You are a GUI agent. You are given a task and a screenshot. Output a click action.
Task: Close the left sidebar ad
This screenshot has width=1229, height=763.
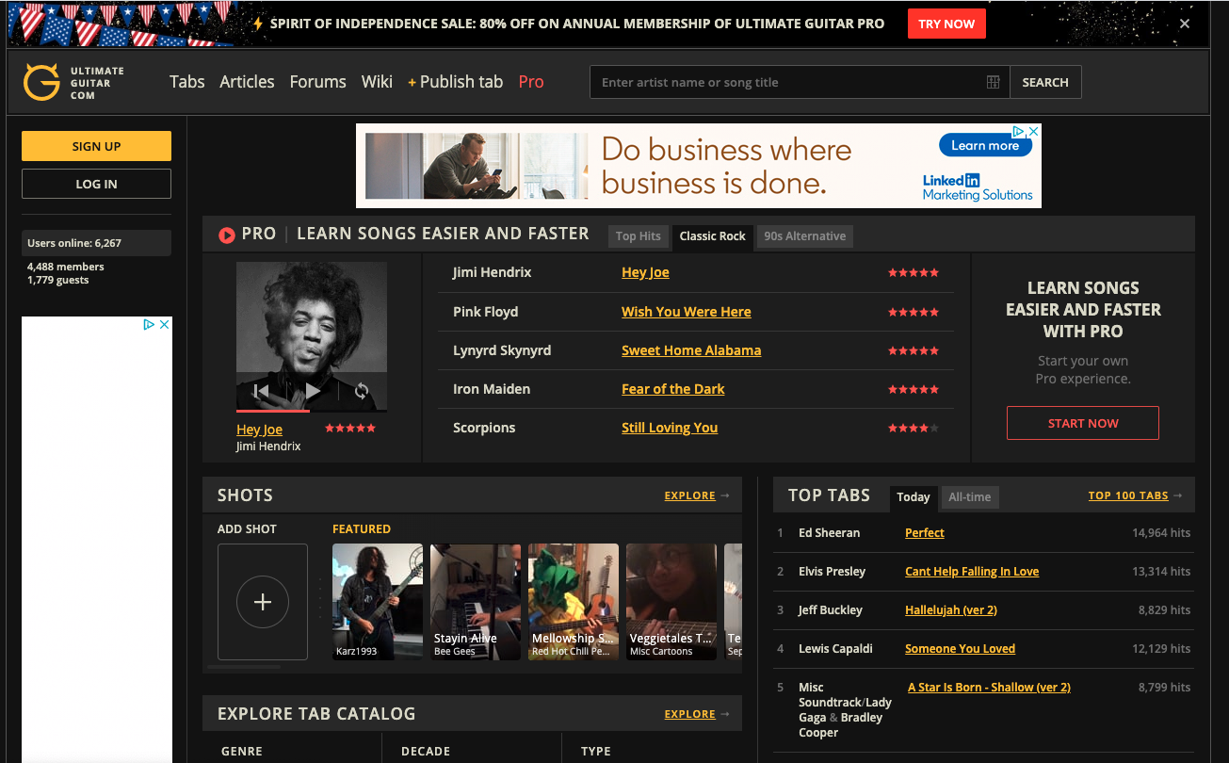click(x=164, y=324)
